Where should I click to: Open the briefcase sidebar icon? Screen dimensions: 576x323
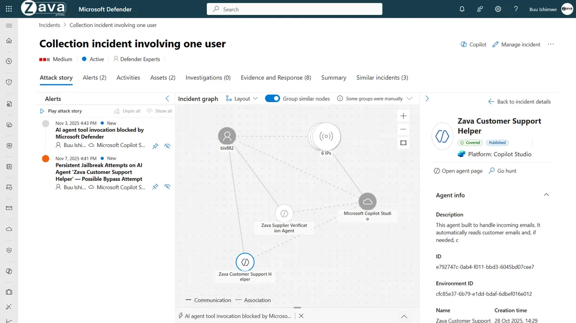9,292
